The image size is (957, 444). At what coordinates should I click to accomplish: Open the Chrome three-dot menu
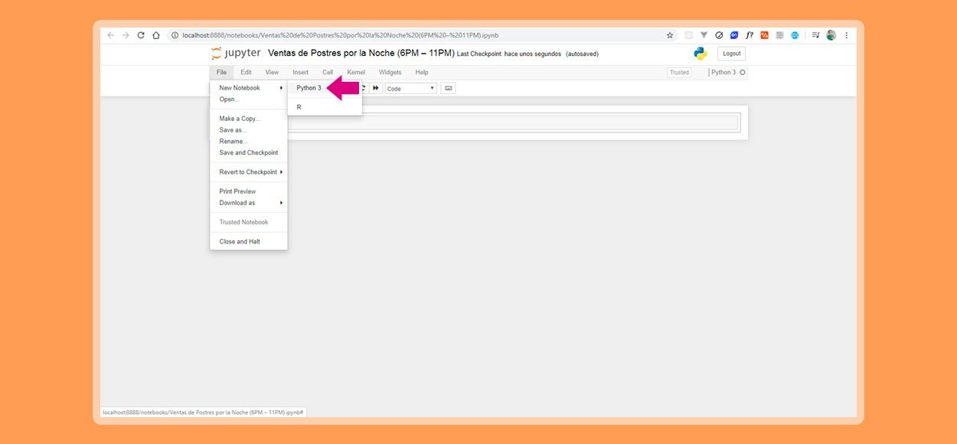[846, 35]
